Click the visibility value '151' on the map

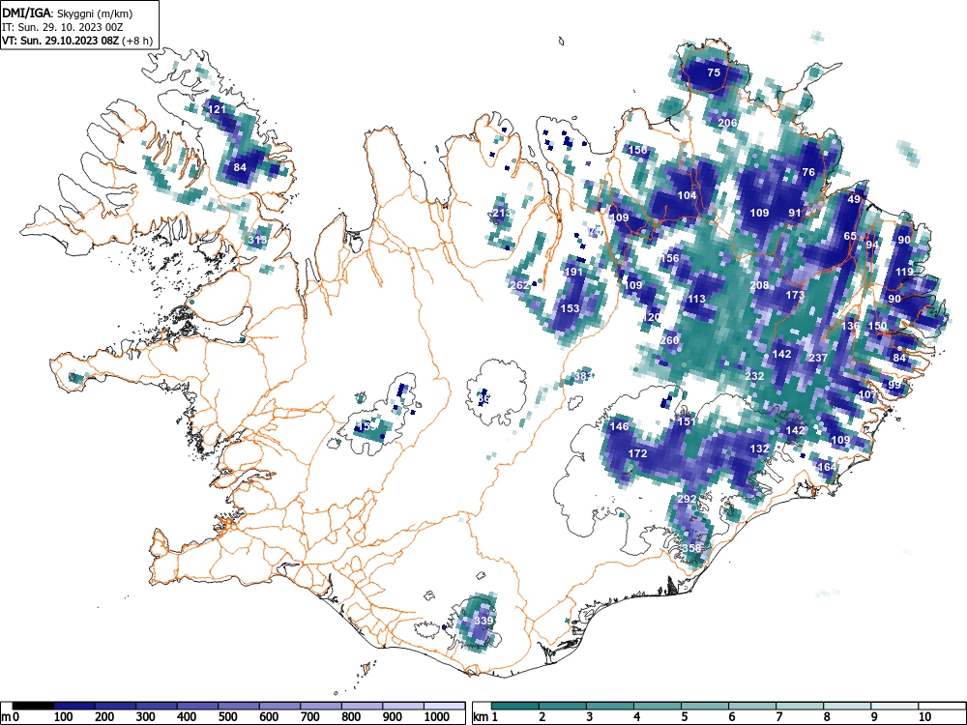tap(687, 421)
